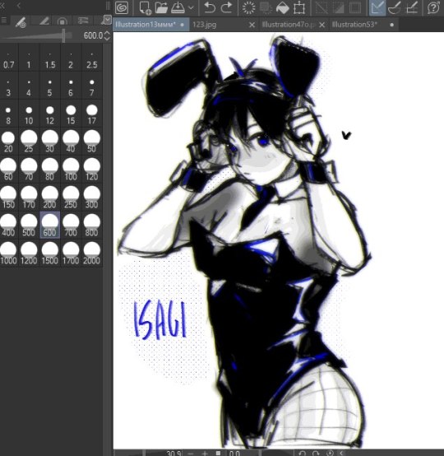
Task: Select brush size preset 8
Action: [x=8, y=114]
